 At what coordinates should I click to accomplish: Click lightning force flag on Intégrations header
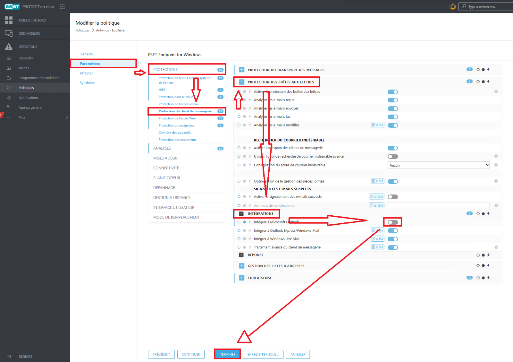(488, 214)
